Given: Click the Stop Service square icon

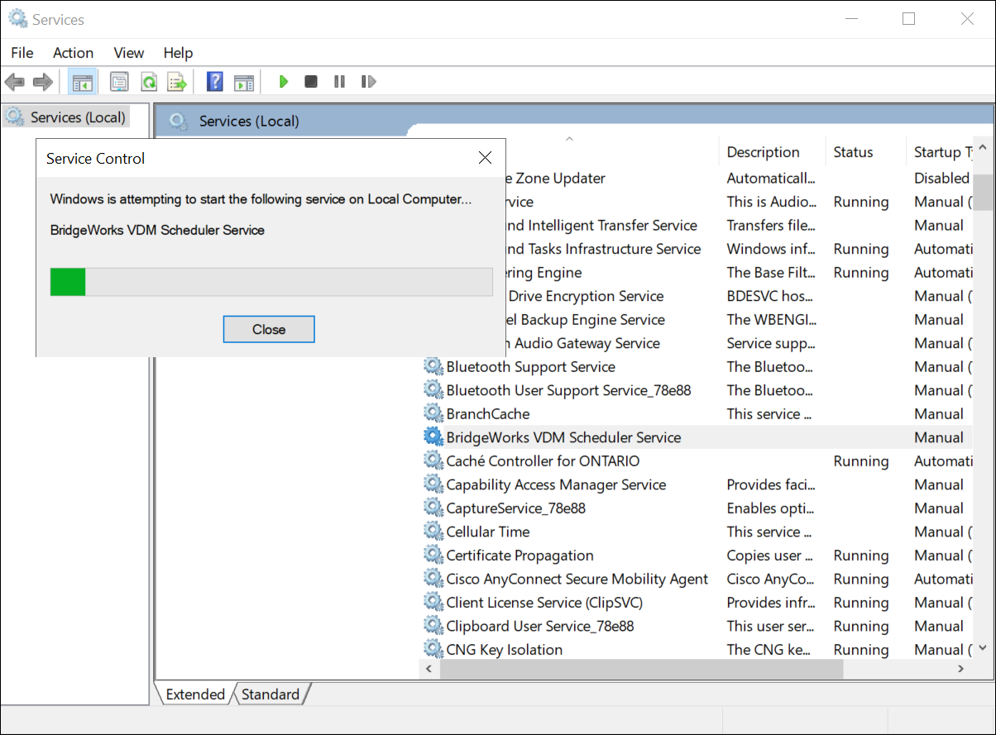Looking at the screenshot, I should pos(311,82).
